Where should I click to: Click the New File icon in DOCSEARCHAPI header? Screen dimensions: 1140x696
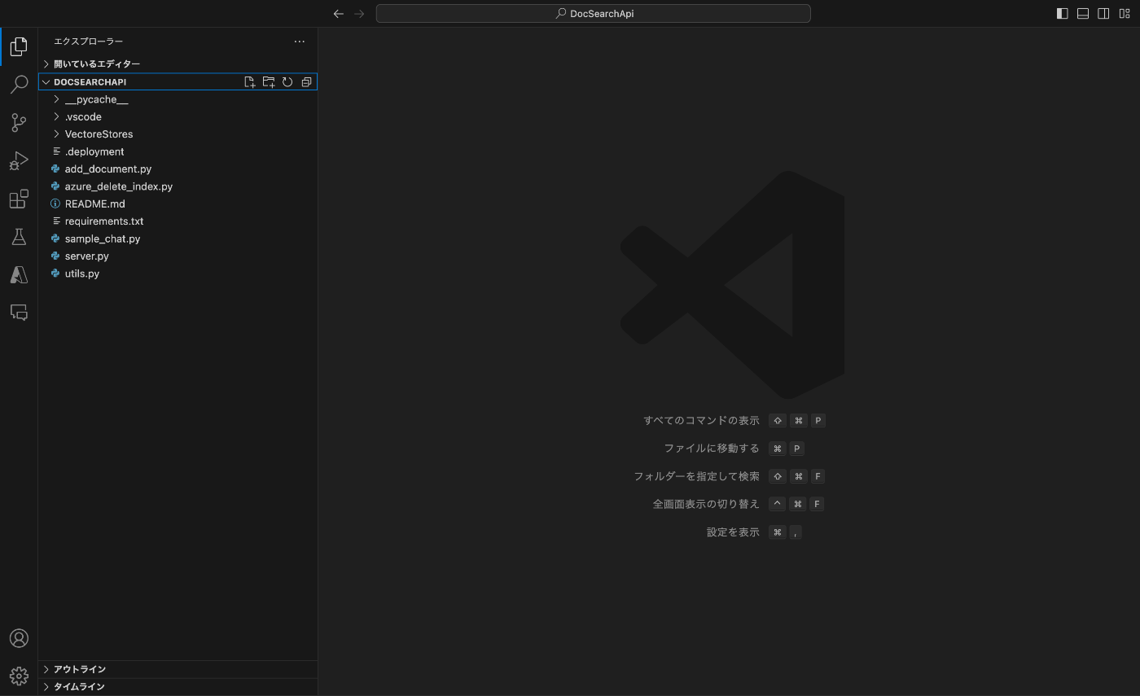click(x=250, y=82)
